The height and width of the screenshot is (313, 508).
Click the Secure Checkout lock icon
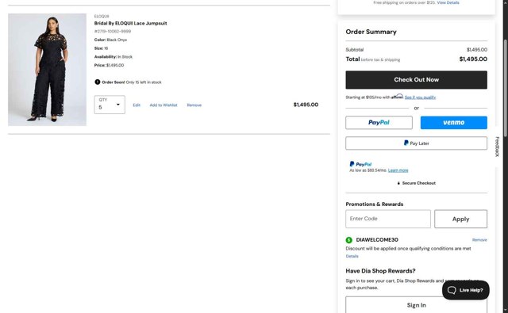point(398,183)
